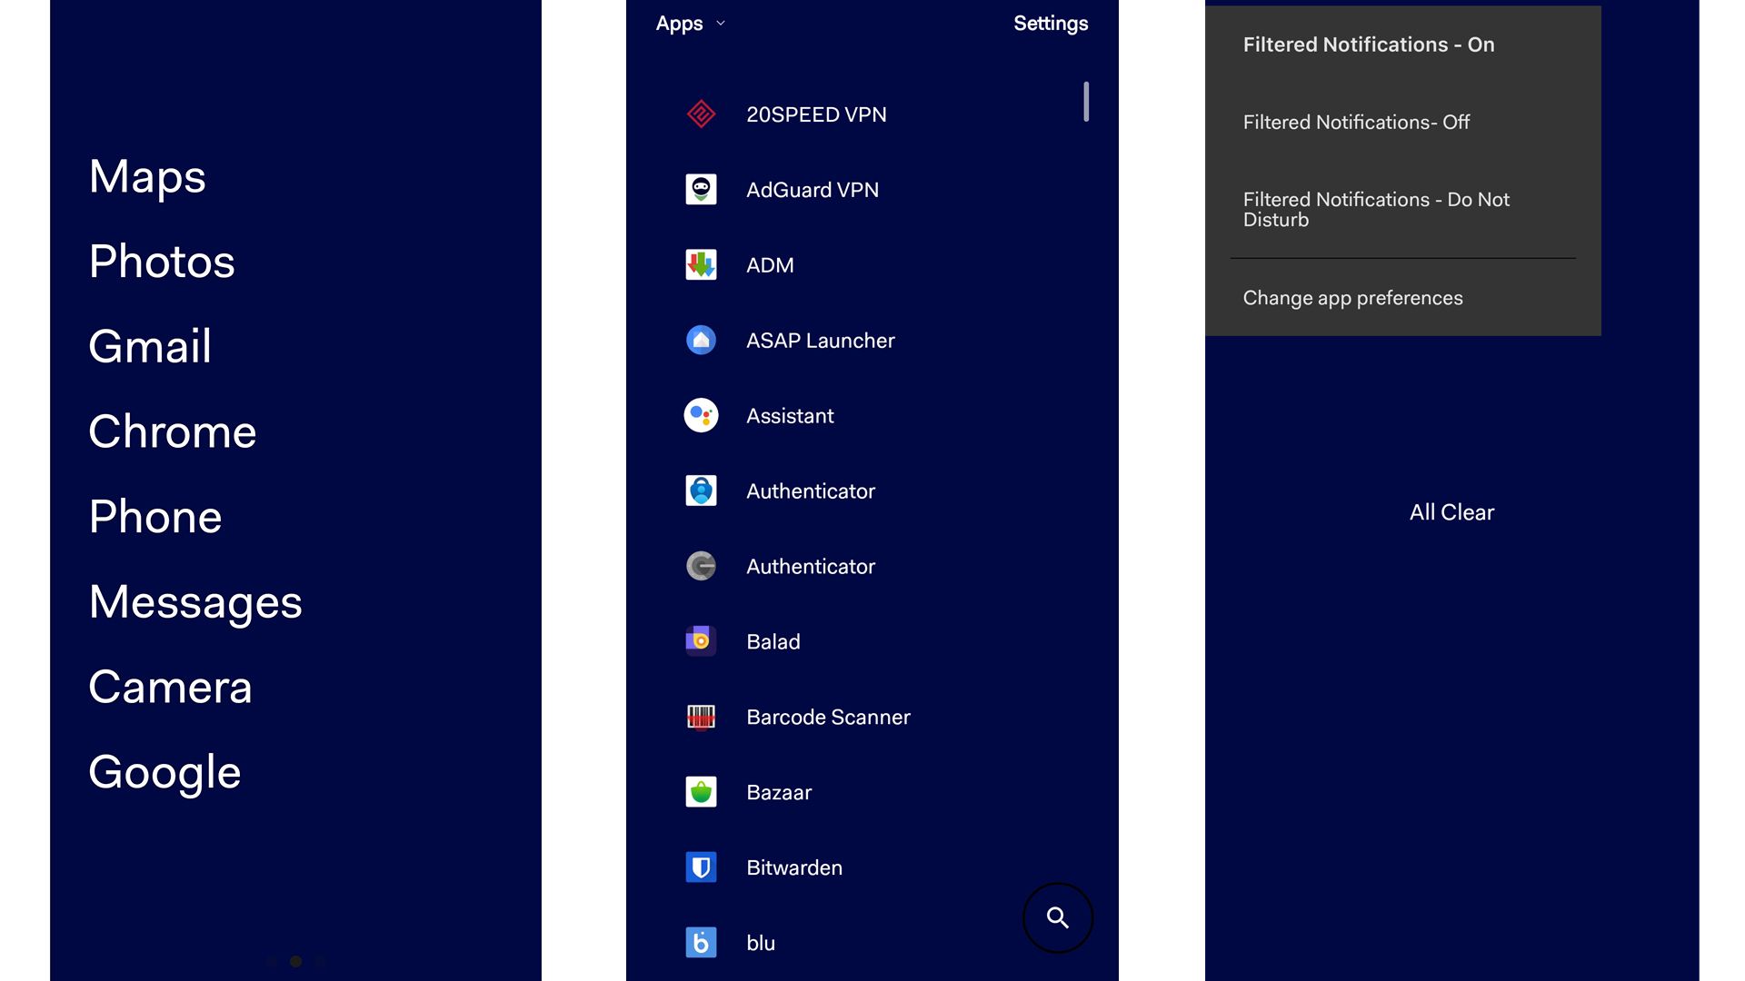
Task: Open the 20SPEED VPN app icon
Action: point(701,114)
